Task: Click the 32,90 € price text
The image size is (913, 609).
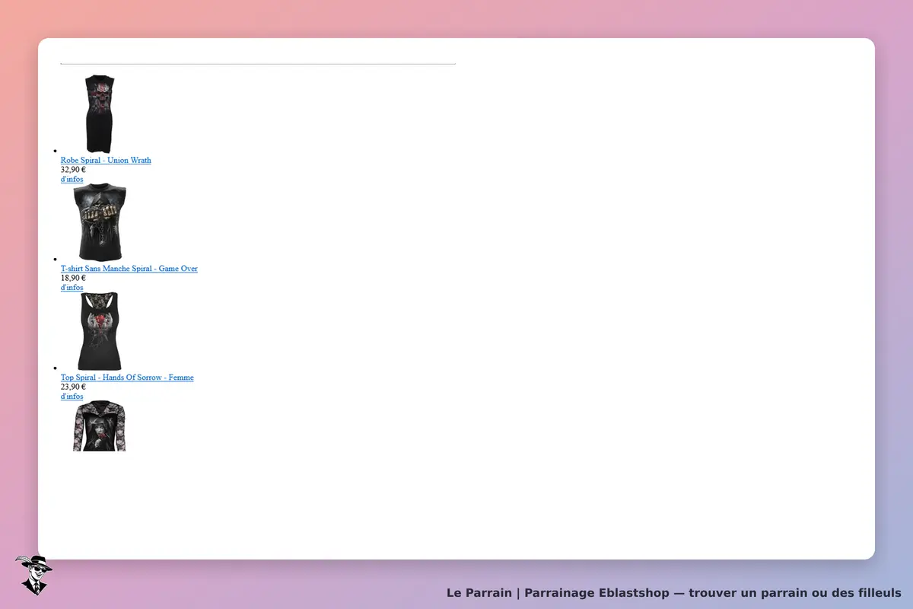Action: 73,170
